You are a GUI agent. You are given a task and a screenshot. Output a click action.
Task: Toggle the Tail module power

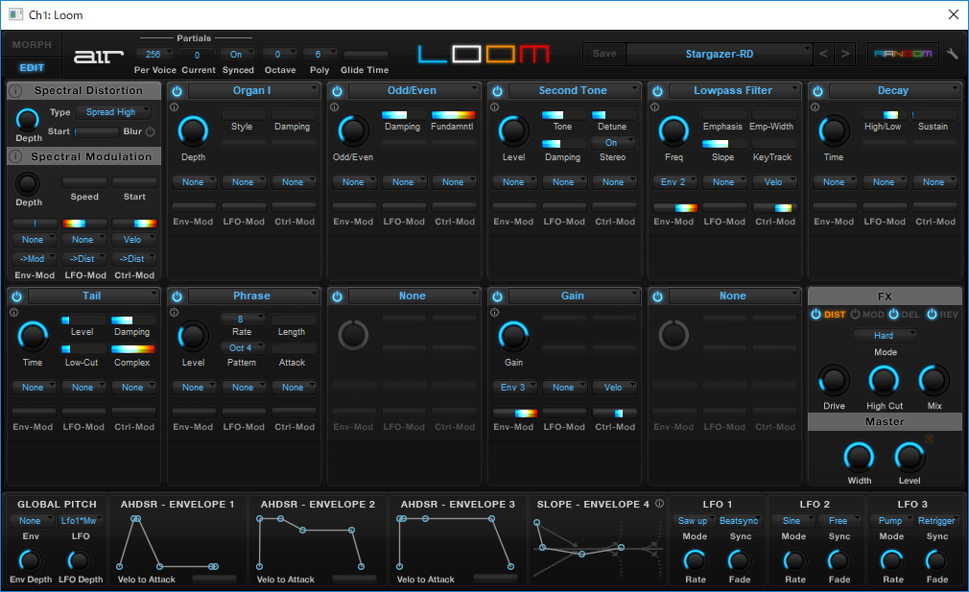pyautogui.click(x=16, y=296)
